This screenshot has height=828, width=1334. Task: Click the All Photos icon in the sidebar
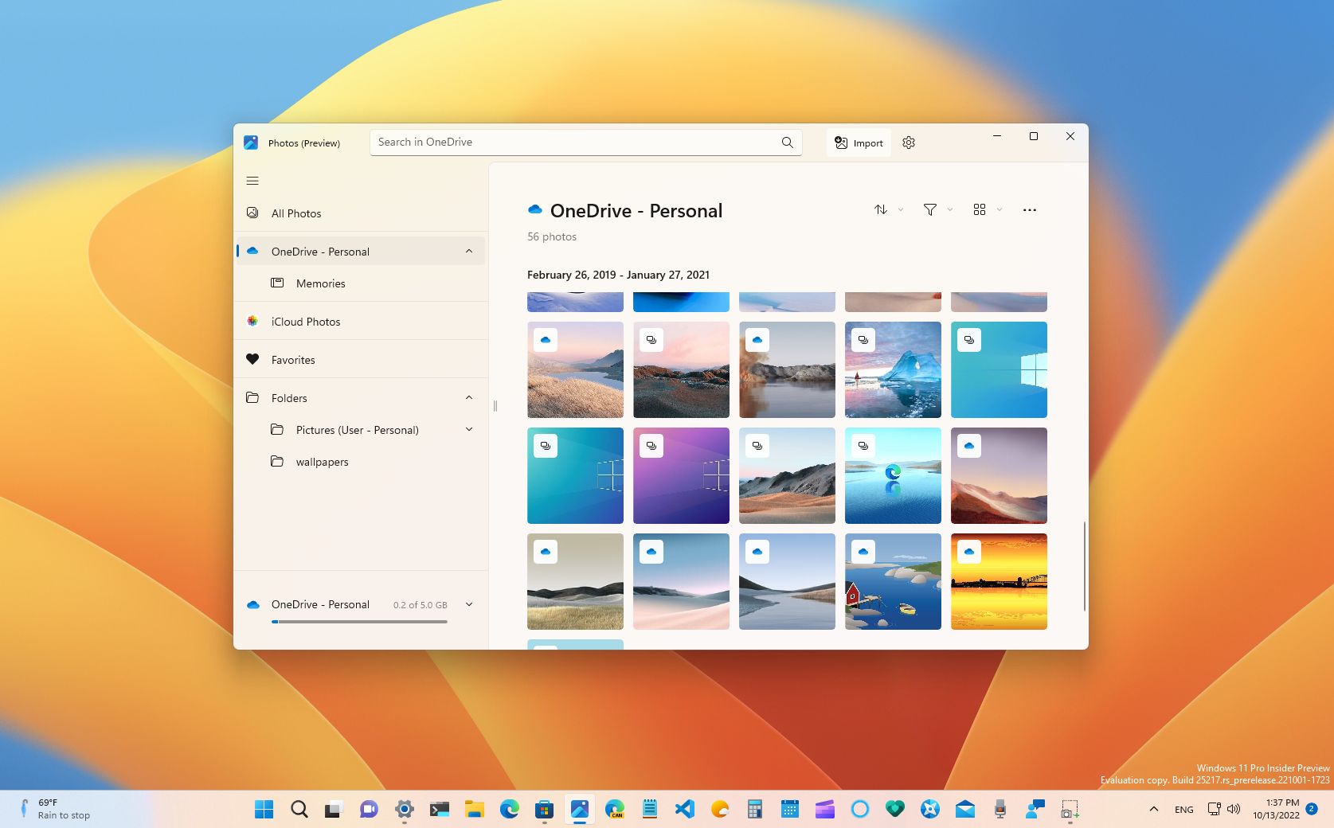tap(252, 213)
